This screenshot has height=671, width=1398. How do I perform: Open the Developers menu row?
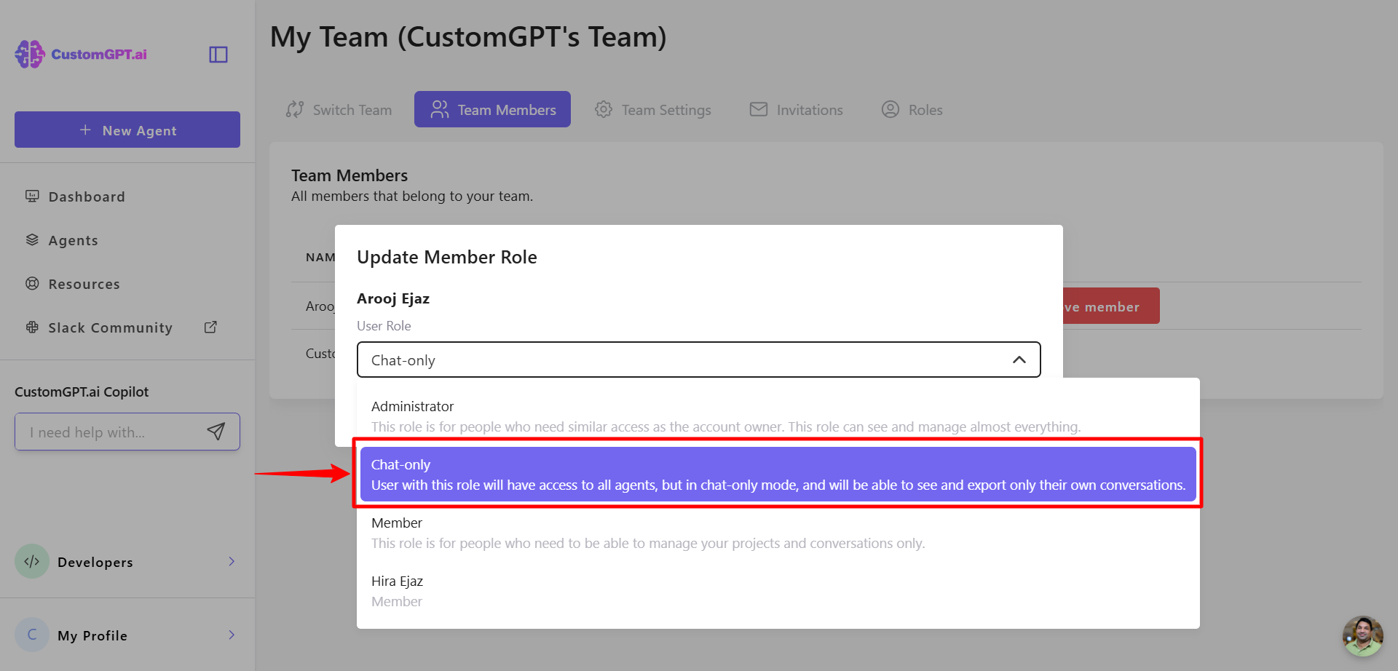127,562
